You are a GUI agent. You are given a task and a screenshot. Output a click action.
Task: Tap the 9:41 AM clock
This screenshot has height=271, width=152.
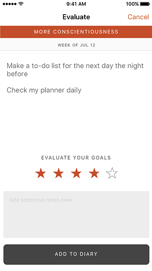click(76, 4)
